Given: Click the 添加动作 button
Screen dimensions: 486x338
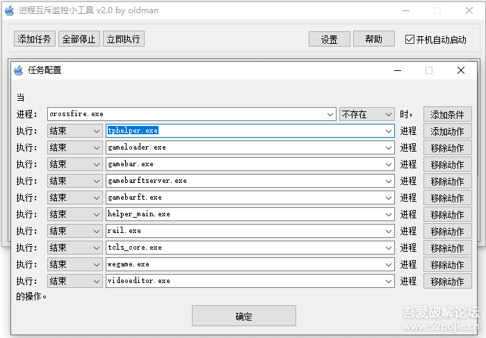Looking at the screenshot, I should pyautogui.click(x=447, y=131).
